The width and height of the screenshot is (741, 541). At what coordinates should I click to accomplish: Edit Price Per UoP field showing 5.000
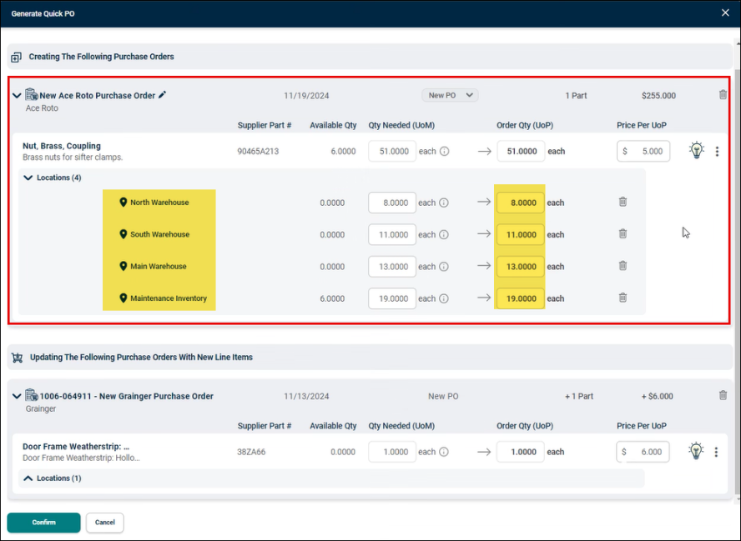click(x=643, y=151)
